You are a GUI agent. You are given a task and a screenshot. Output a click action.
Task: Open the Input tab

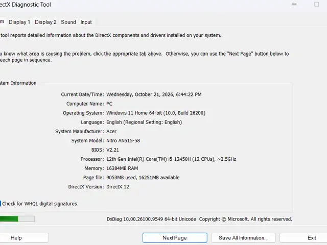[86, 22]
